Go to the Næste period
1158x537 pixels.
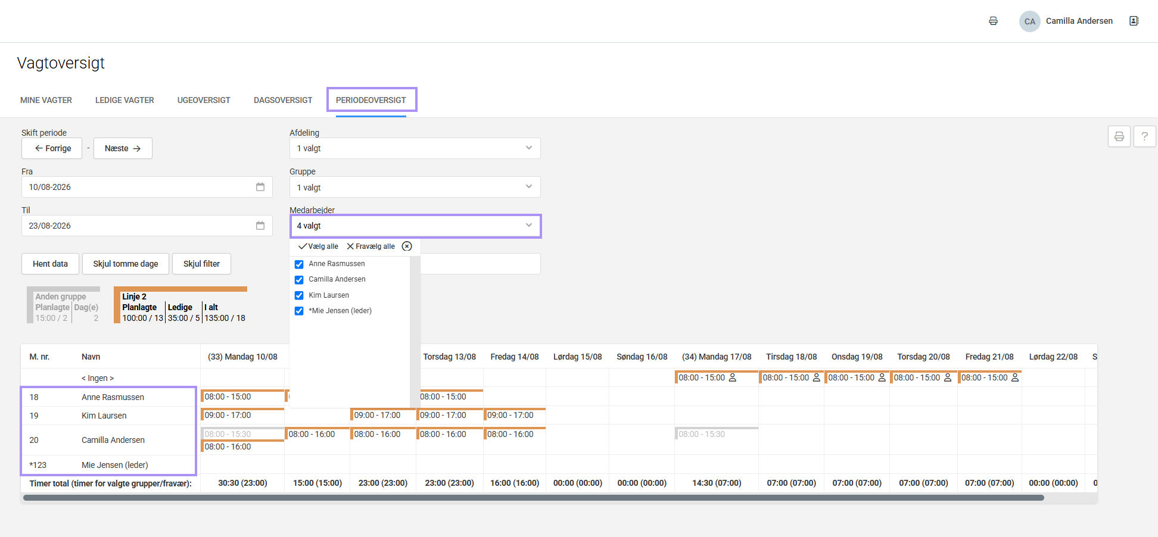point(123,148)
